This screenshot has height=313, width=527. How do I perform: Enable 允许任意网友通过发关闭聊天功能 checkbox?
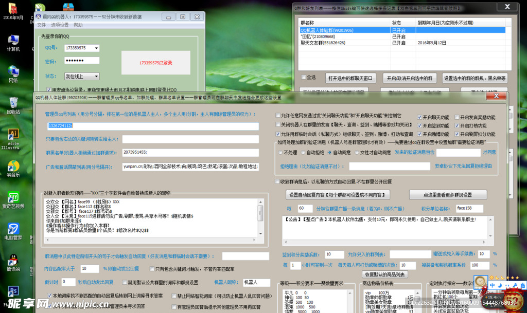[278, 116]
